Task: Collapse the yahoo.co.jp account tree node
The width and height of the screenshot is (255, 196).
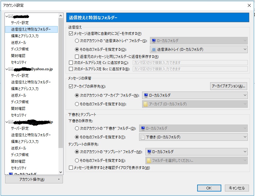Action: [x=7, y=69]
